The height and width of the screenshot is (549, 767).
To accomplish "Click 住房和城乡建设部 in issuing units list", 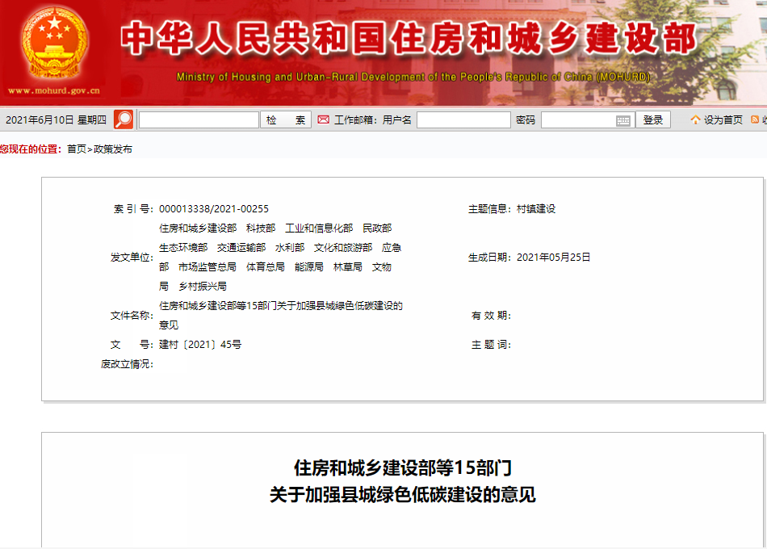I will click(x=198, y=228).
